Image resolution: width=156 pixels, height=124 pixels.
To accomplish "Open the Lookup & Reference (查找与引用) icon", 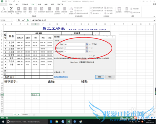I will point(50,9).
